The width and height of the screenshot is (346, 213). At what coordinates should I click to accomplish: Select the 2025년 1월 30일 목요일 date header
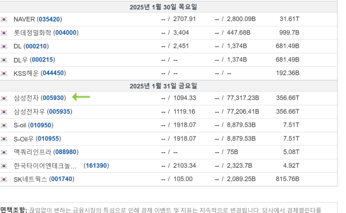(x=163, y=7)
